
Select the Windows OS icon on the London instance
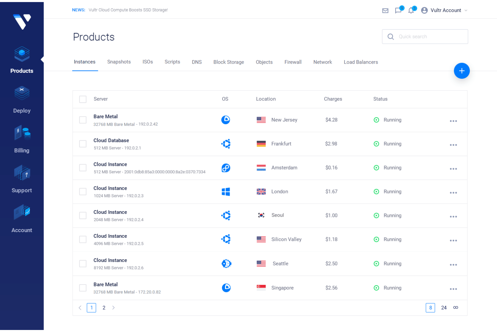pos(226,191)
